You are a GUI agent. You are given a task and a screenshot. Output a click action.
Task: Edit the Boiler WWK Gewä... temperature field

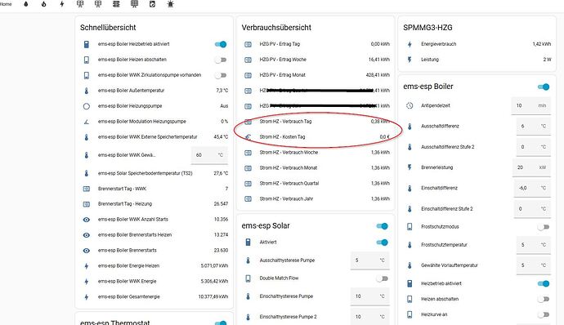(209, 155)
